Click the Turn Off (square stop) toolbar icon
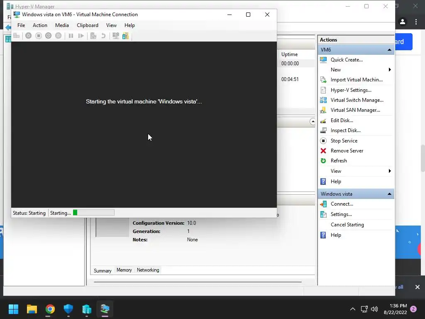The width and height of the screenshot is (425, 319). 39,36
